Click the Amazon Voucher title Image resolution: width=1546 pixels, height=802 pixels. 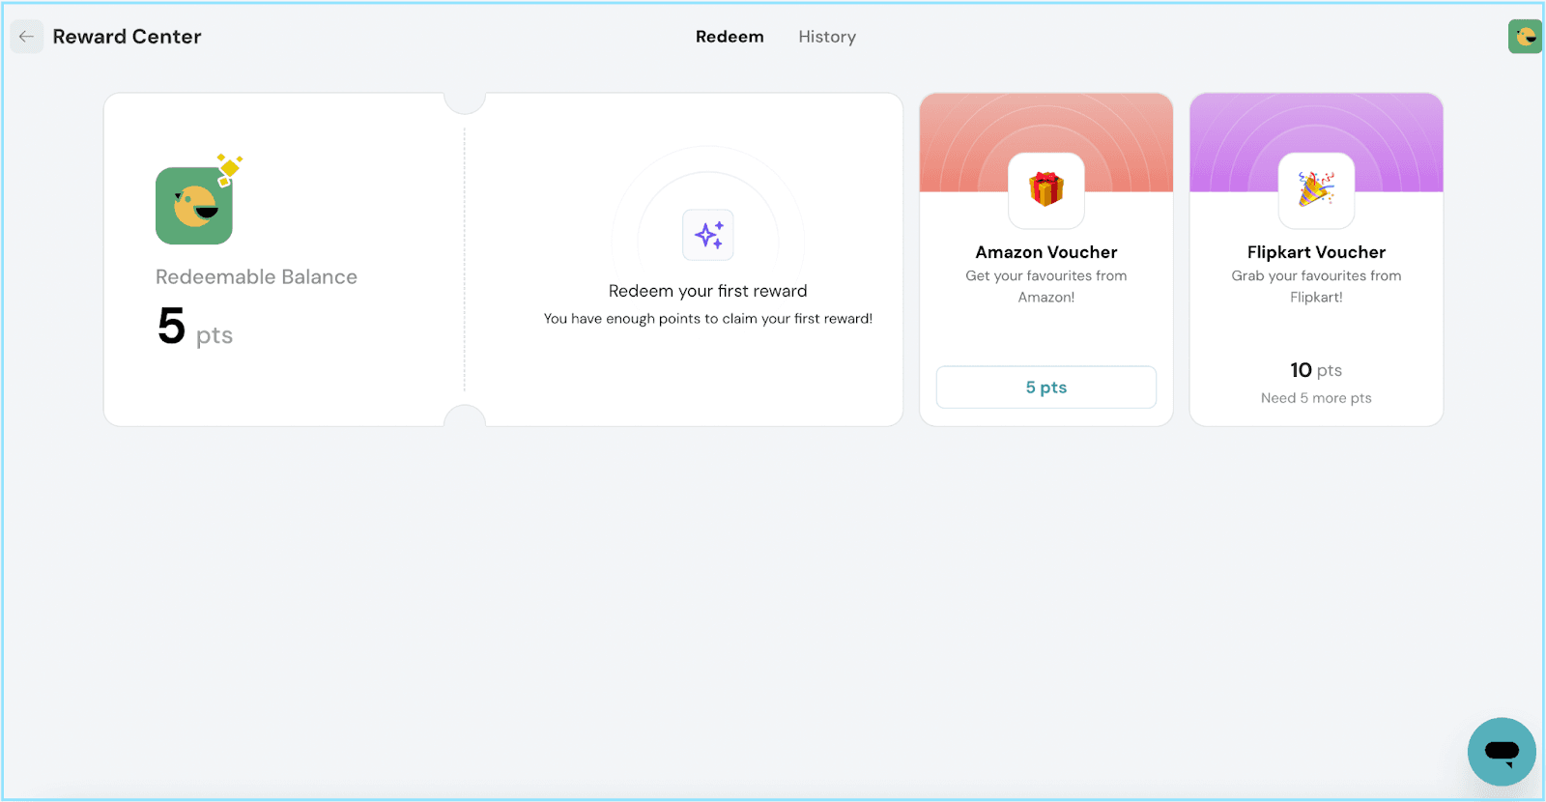click(1045, 252)
